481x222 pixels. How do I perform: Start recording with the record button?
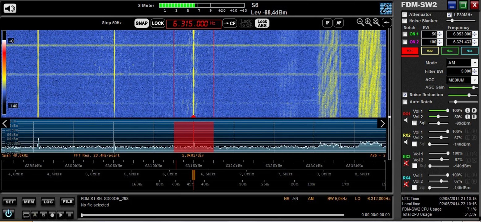click(x=53, y=215)
